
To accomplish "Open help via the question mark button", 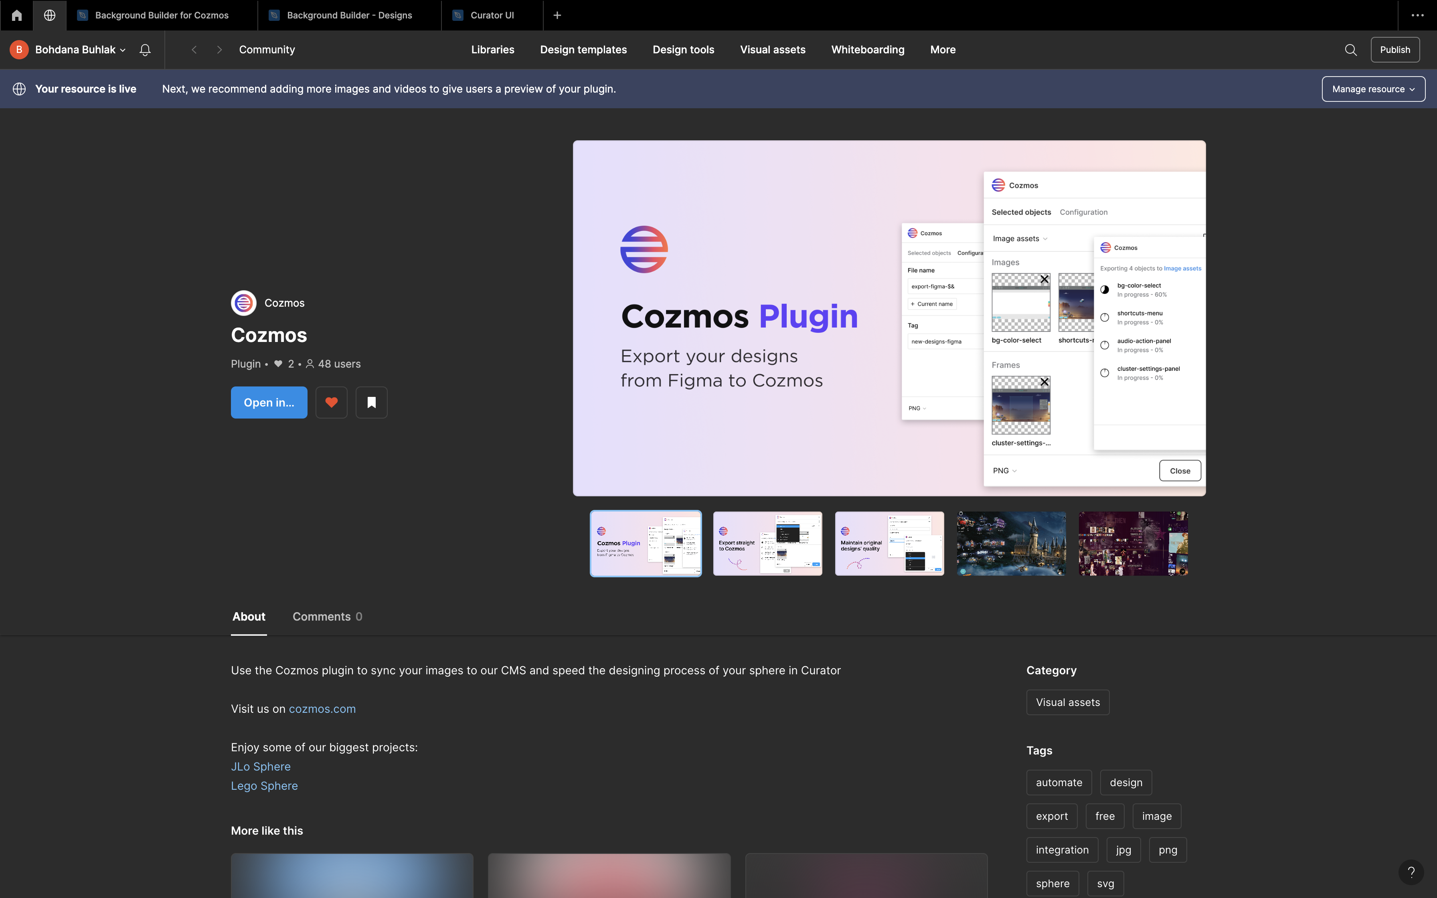I will [1411, 872].
